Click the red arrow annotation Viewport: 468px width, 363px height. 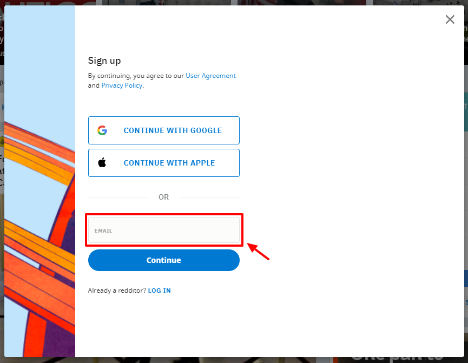[x=258, y=252]
